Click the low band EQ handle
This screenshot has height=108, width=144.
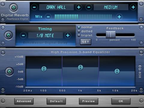[44, 69]
